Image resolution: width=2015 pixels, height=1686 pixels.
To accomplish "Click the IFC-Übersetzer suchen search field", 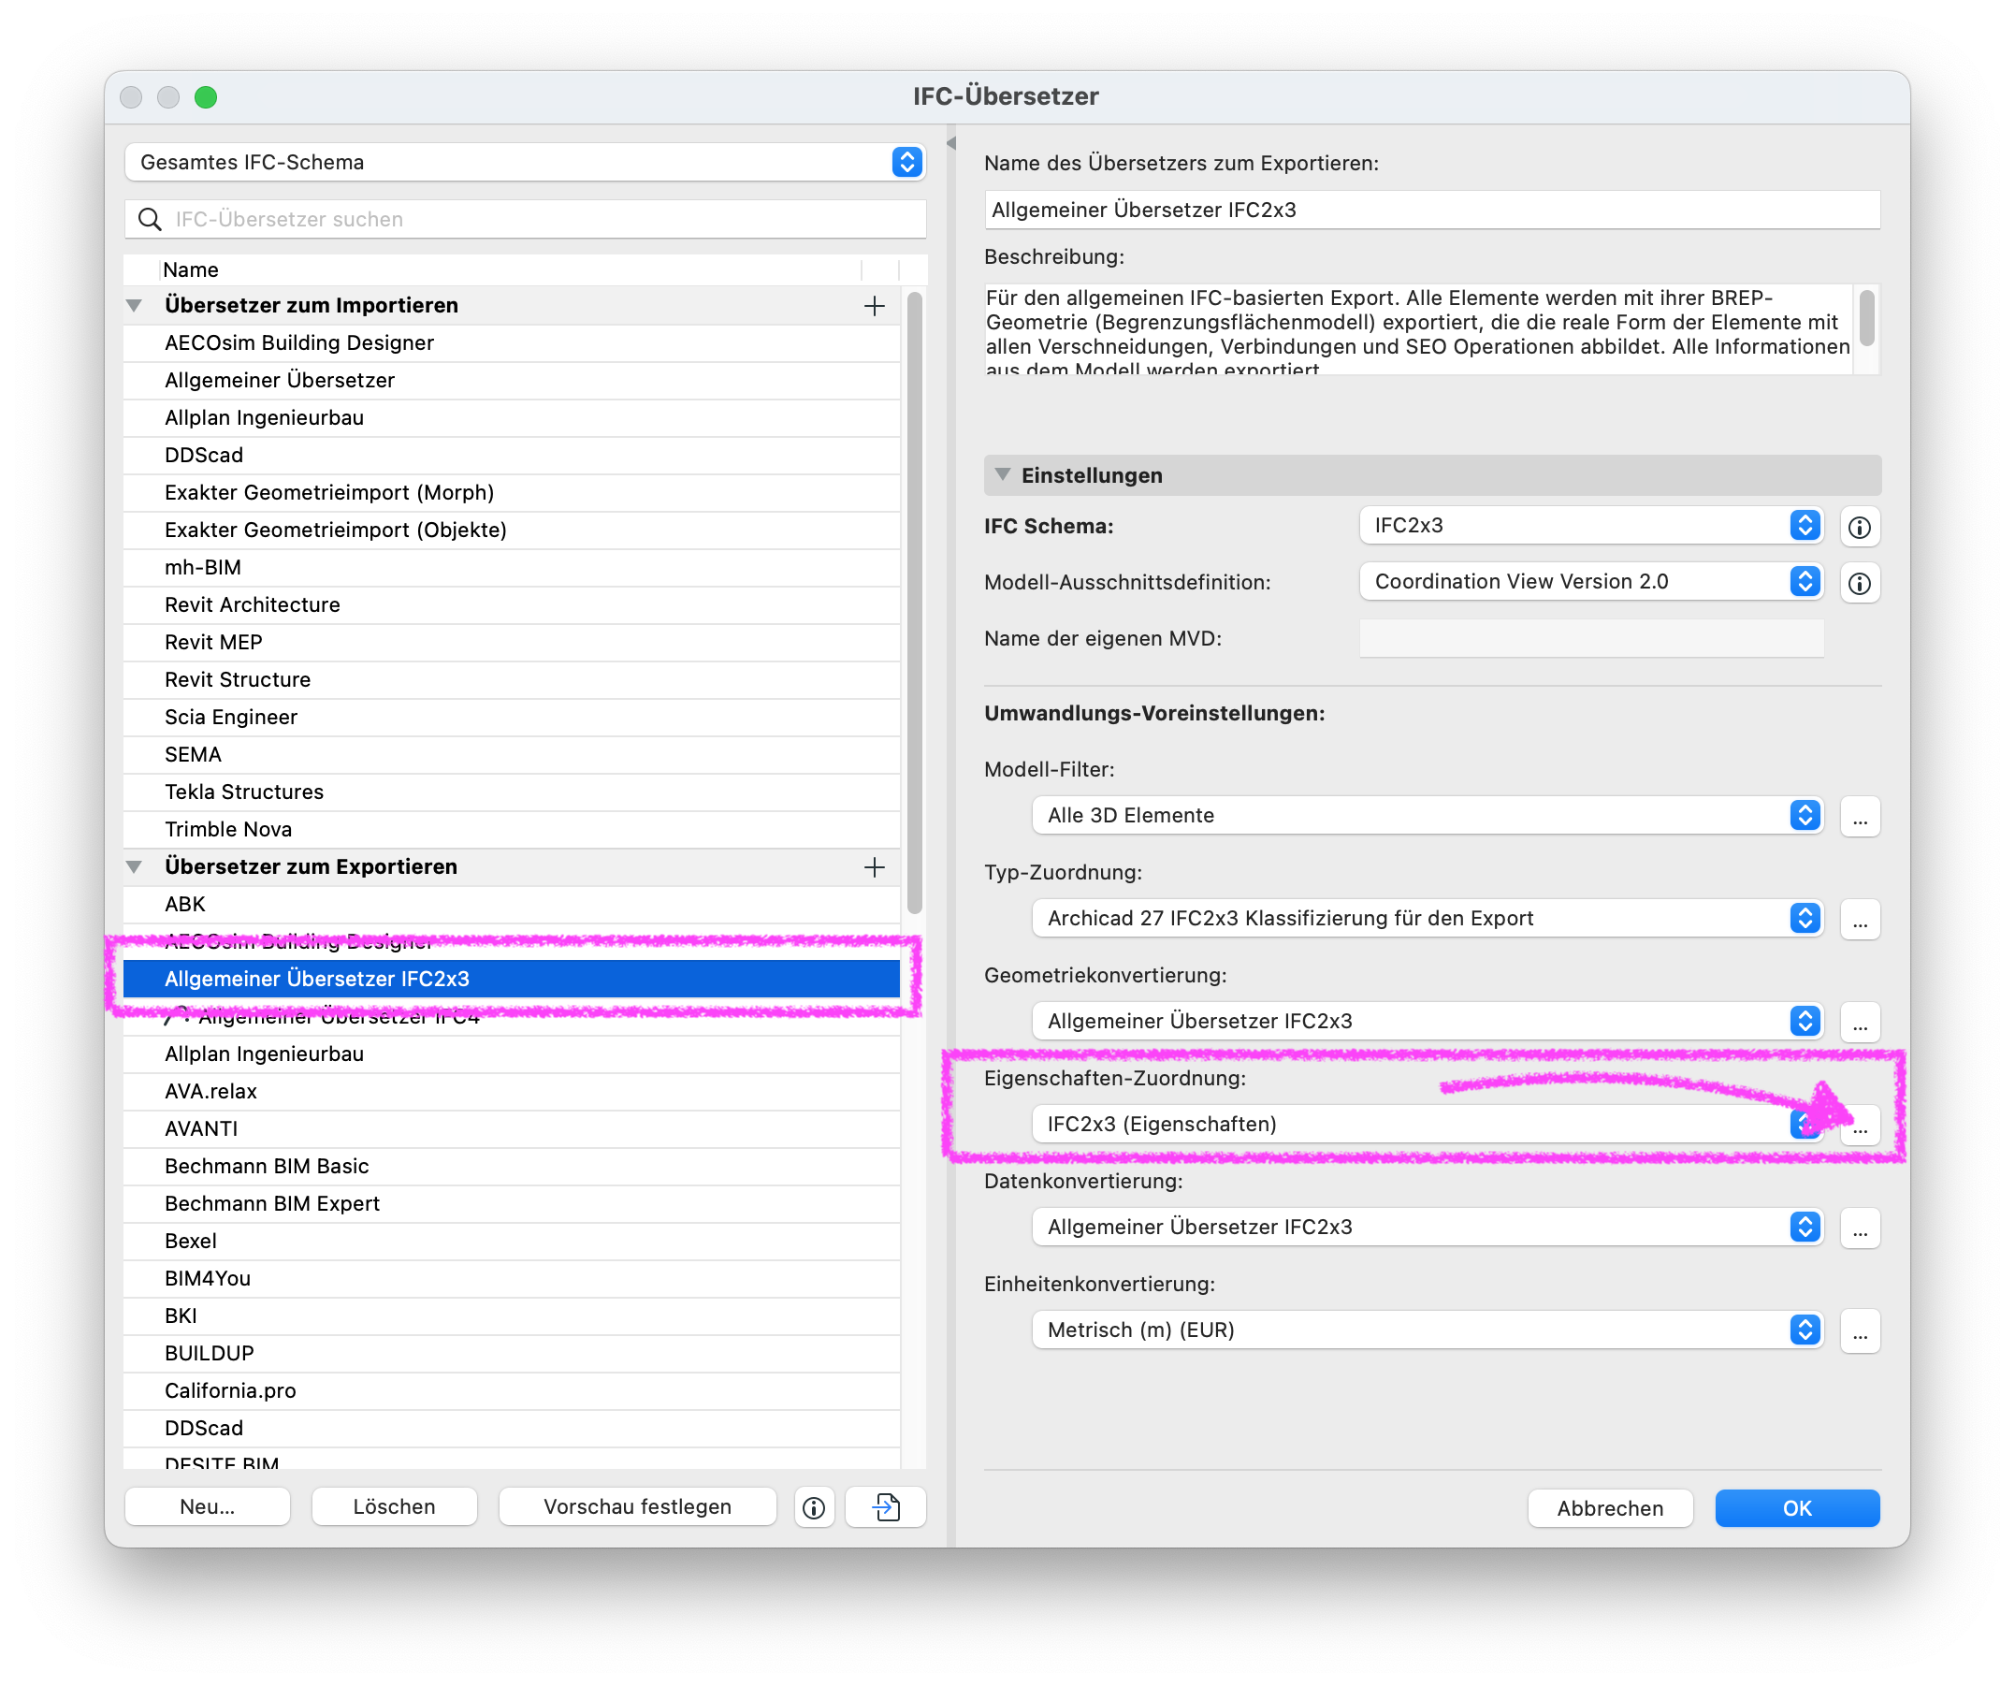I will click(524, 220).
